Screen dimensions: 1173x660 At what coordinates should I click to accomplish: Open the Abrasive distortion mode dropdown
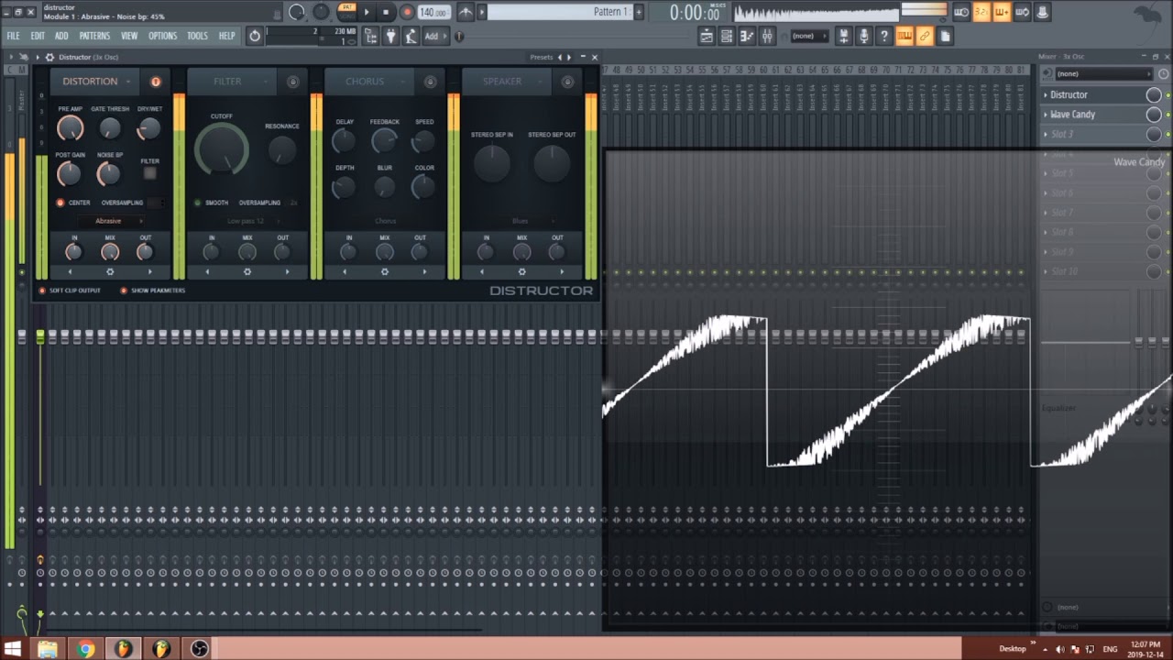pyautogui.click(x=111, y=221)
